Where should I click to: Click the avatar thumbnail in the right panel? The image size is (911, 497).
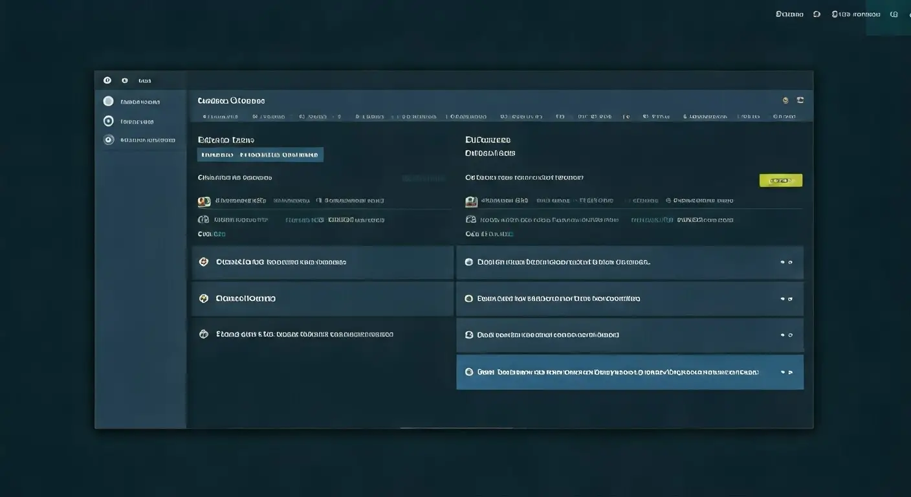click(471, 201)
